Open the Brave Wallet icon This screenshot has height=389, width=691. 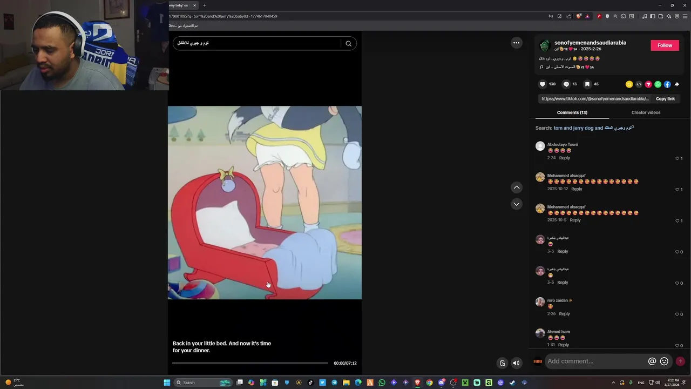[661, 16]
